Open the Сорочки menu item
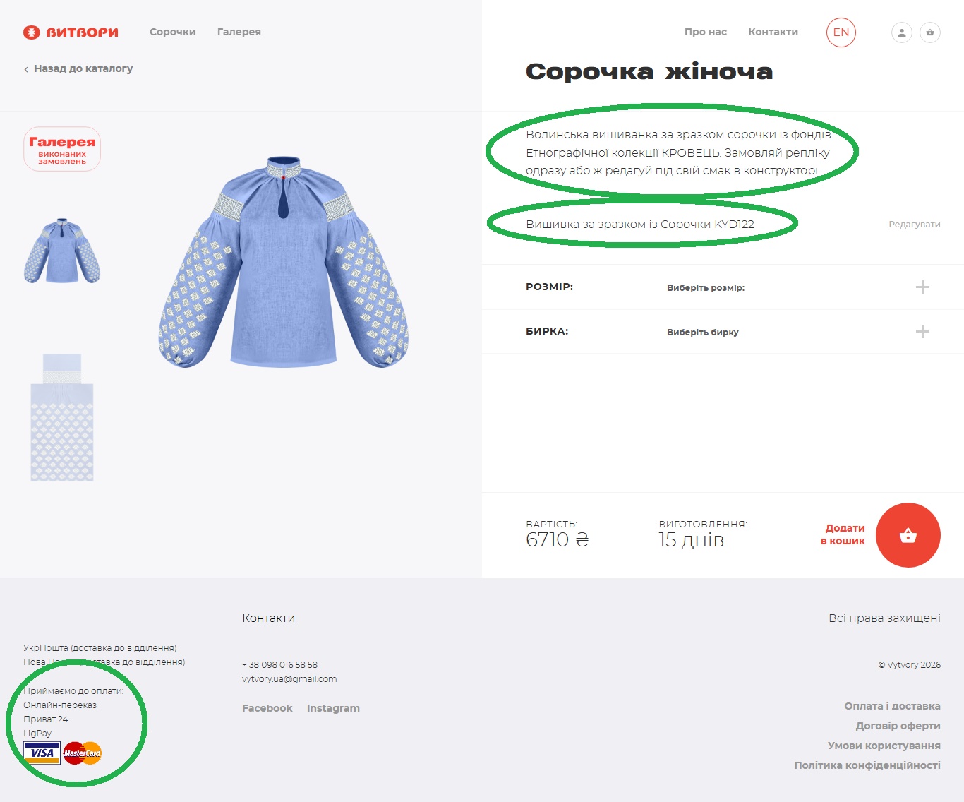 172,32
